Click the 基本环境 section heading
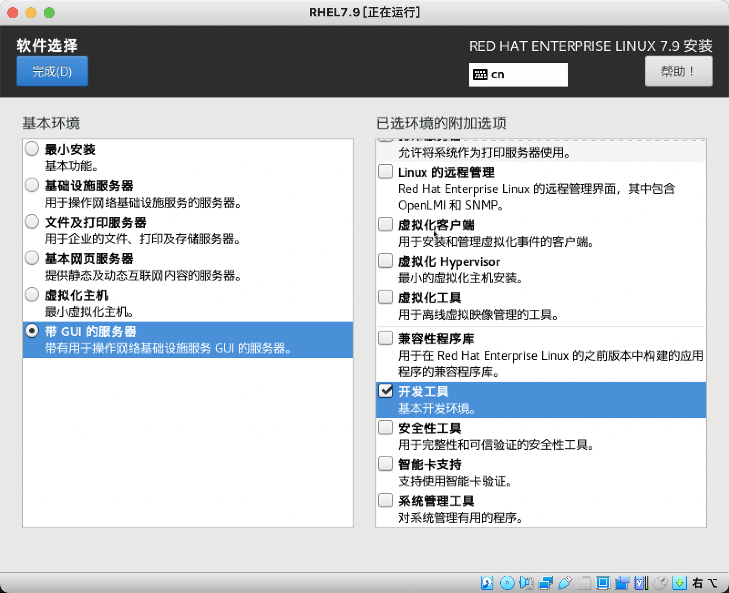 pyautogui.click(x=51, y=123)
